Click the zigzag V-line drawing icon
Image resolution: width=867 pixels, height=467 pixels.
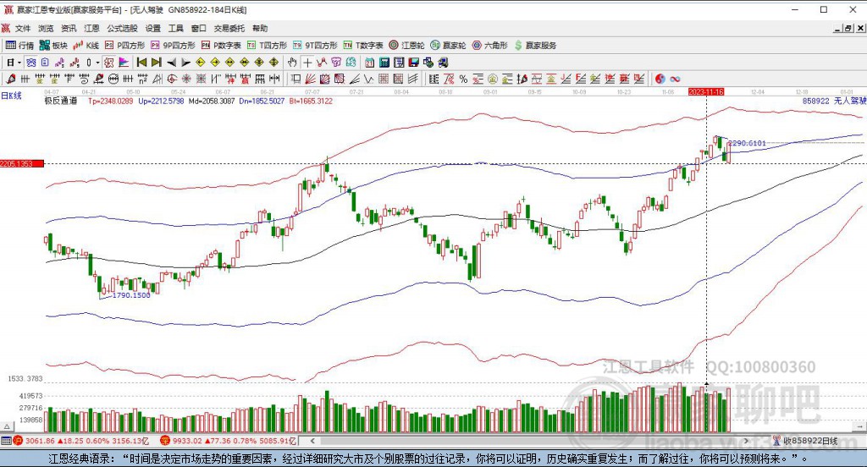[369, 79]
